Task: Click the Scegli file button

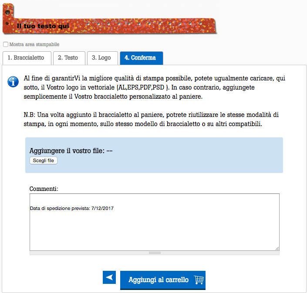Action: pyautogui.click(x=44, y=160)
